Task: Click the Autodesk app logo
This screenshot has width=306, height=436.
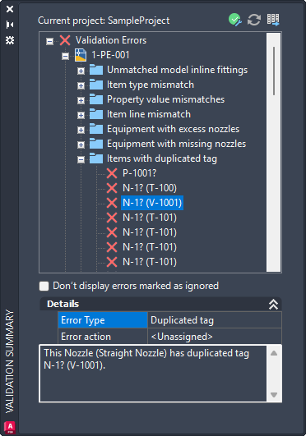Action: pos(10,428)
